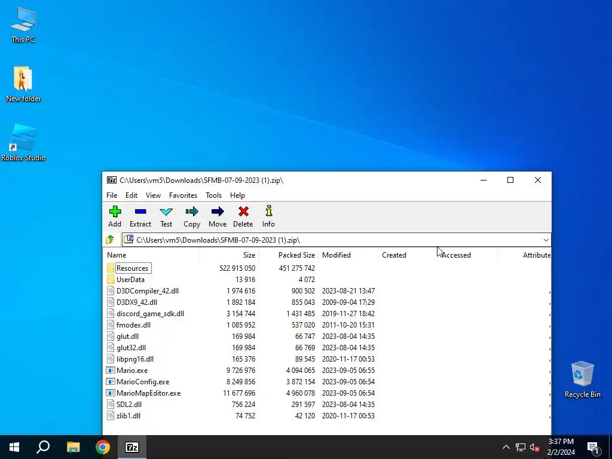Image resolution: width=612 pixels, height=459 pixels.
Task: Click the Extract toolbar icon
Action: pyautogui.click(x=140, y=212)
